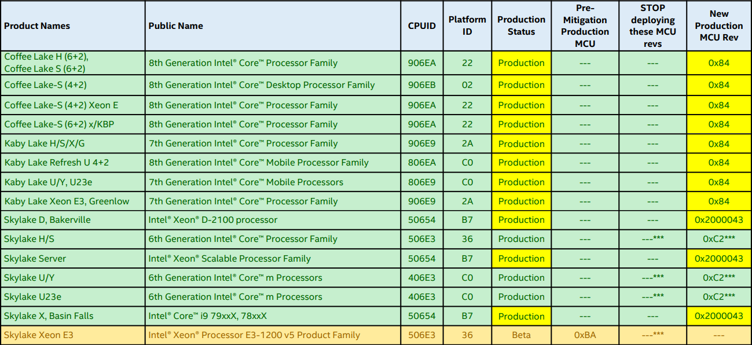752x345 pixels.
Task: Select the B7 Platform ID for Skylake Server
Action: coord(467,258)
